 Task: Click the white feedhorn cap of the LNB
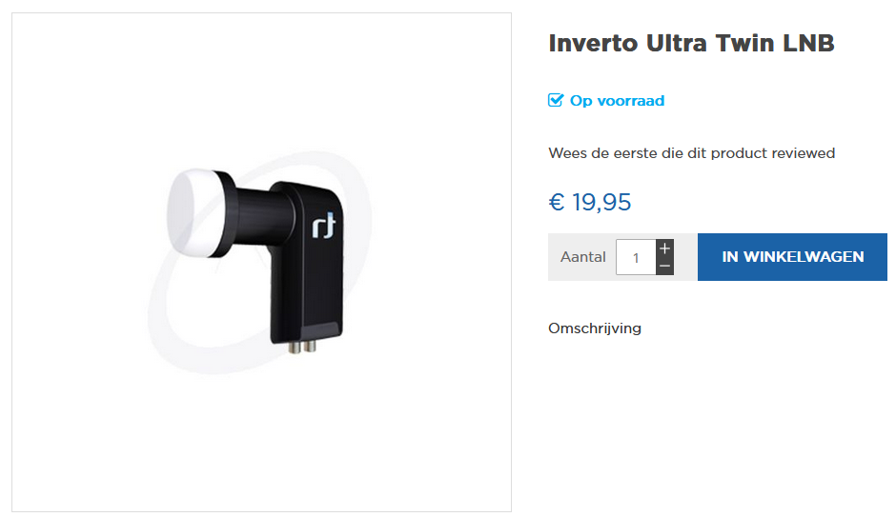click(x=192, y=212)
